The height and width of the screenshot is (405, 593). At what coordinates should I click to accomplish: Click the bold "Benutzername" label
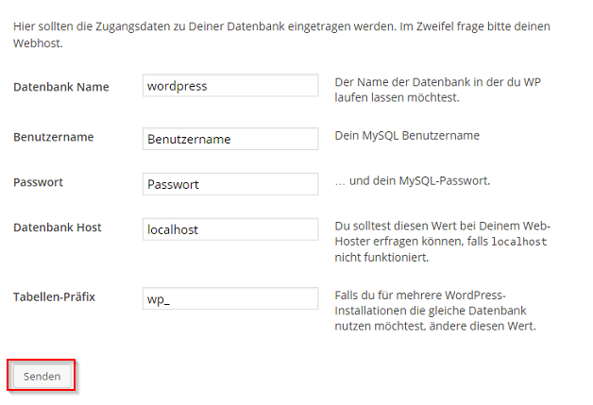tap(54, 137)
